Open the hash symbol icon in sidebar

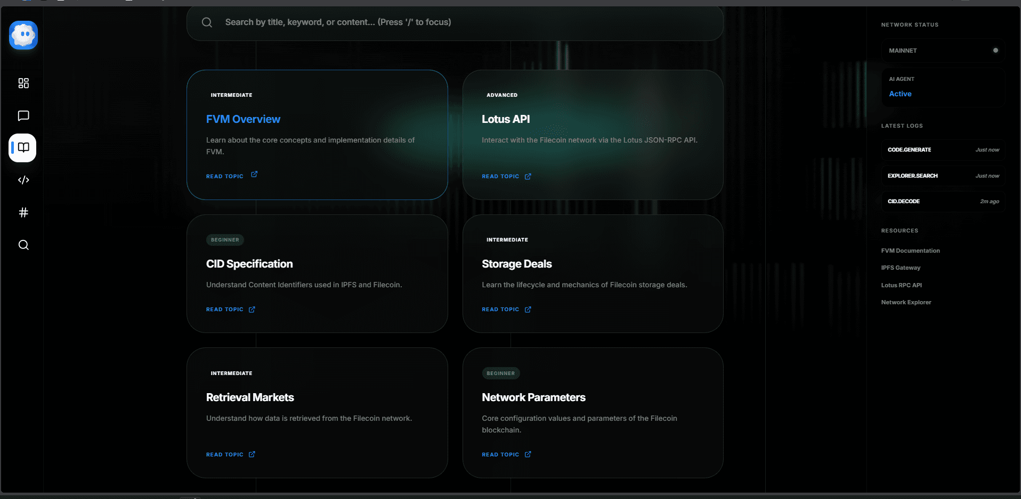point(23,212)
